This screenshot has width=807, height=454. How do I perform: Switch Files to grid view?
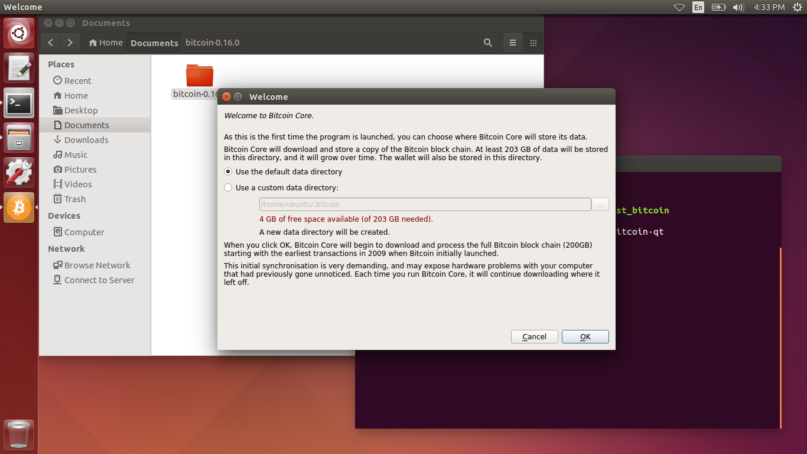533,43
